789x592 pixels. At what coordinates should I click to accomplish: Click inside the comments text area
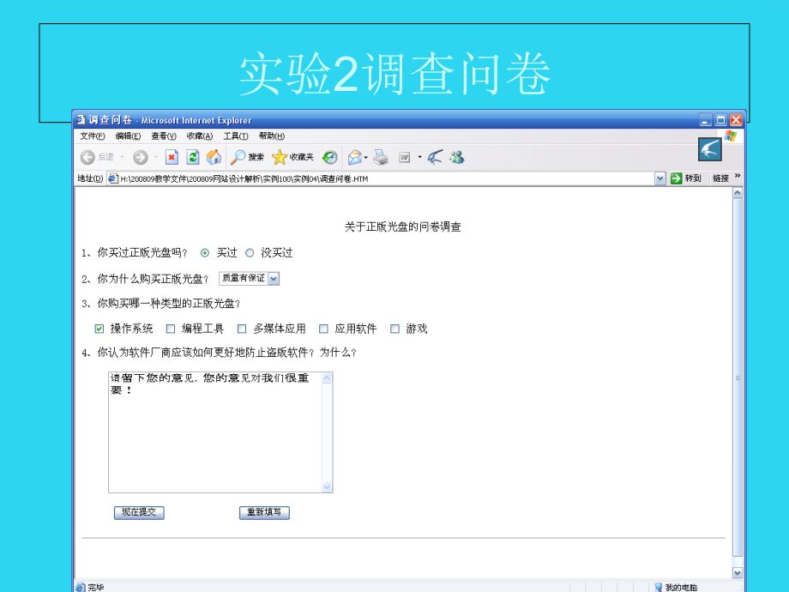click(215, 432)
